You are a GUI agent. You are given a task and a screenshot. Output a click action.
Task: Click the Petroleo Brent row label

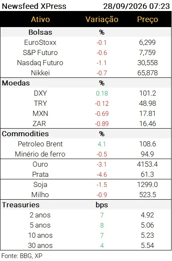point(40,144)
